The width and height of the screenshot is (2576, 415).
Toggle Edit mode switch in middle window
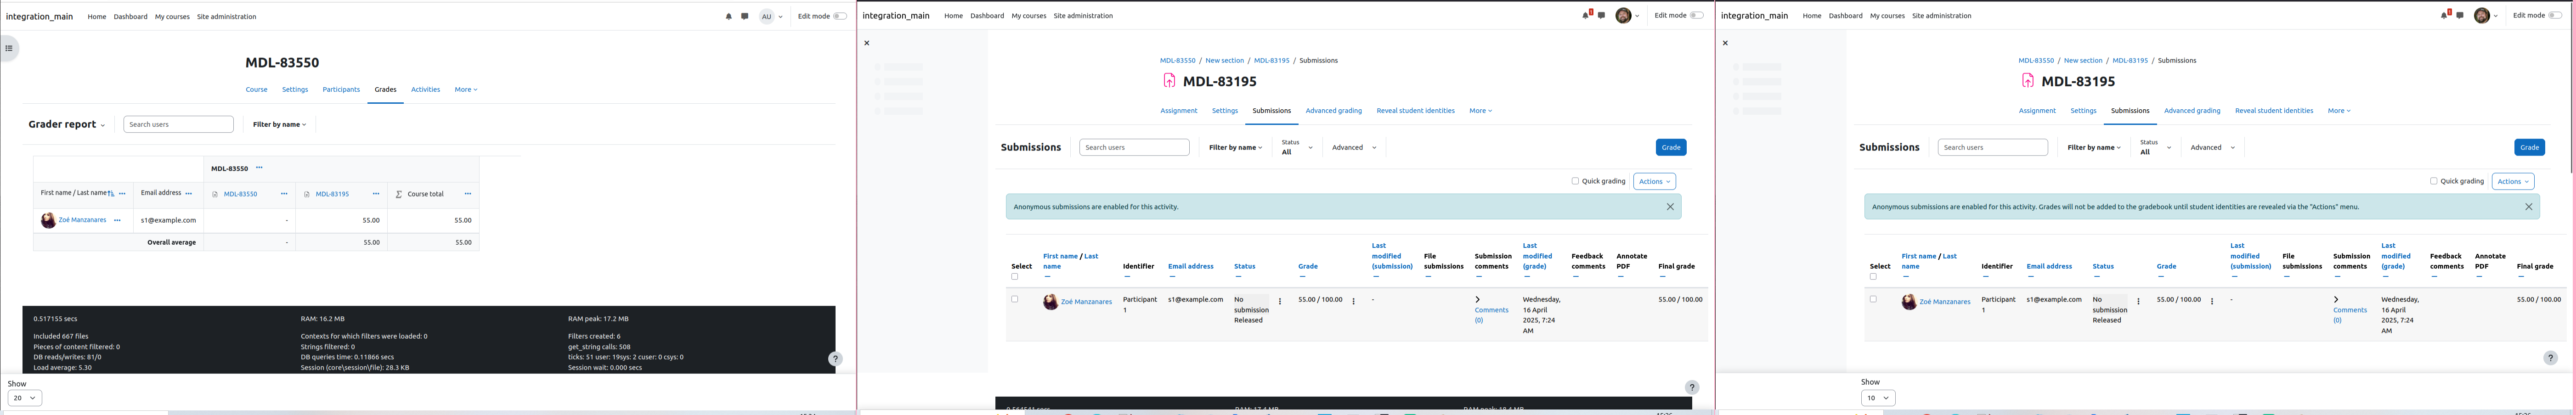point(1696,16)
